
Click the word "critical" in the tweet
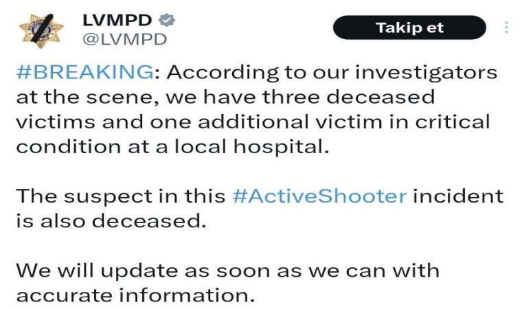tap(453, 122)
